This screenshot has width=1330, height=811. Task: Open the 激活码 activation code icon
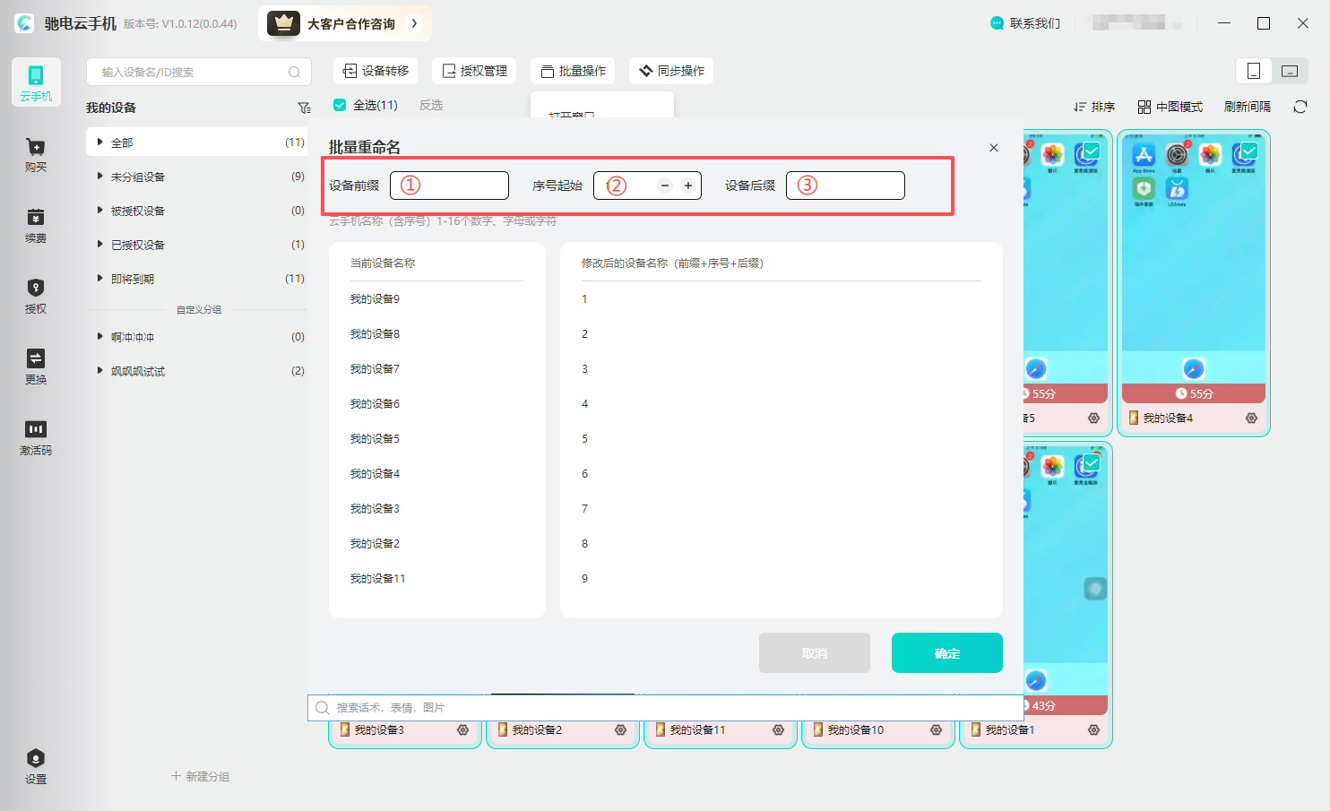[36, 437]
